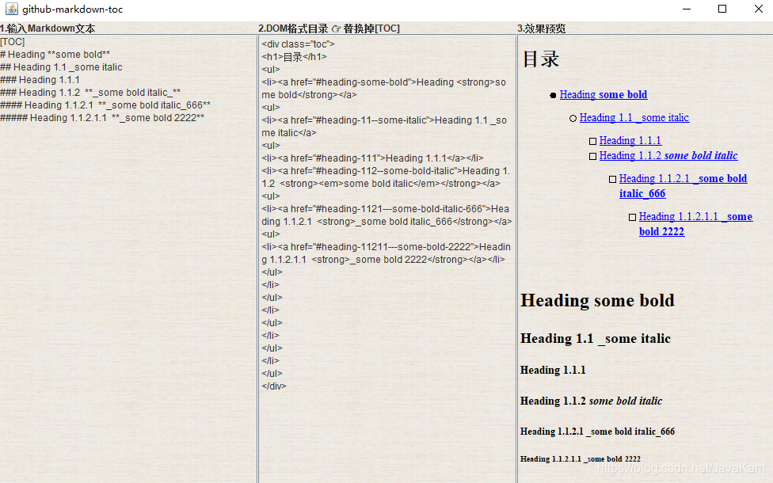
Task: Click the '3.效果预览' panel label
Action: click(x=541, y=29)
